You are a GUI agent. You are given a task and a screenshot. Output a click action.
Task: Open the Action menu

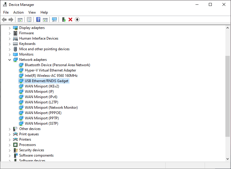click(18, 12)
